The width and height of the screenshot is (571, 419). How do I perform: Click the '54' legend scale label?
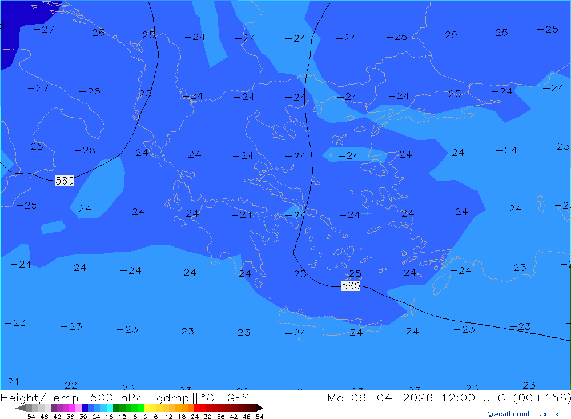point(259,417)
